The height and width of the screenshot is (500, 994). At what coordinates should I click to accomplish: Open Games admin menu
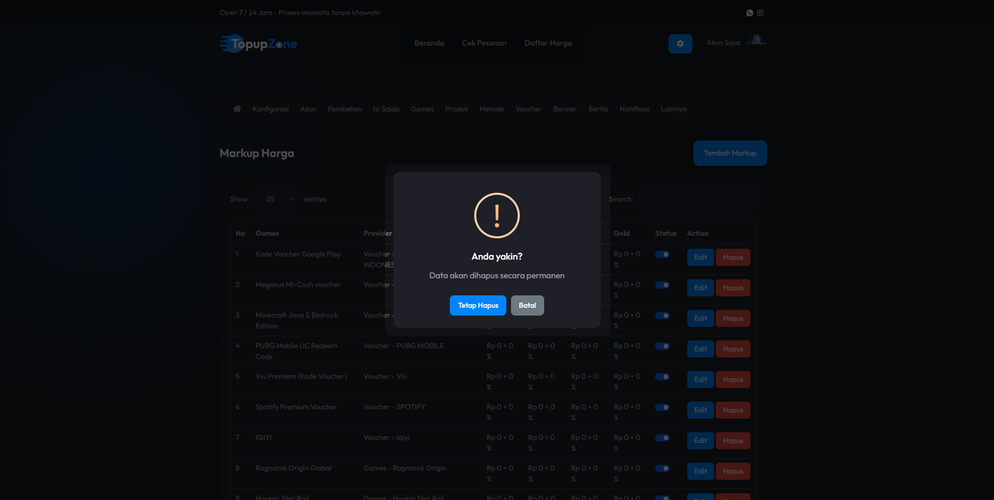point(422,109)
